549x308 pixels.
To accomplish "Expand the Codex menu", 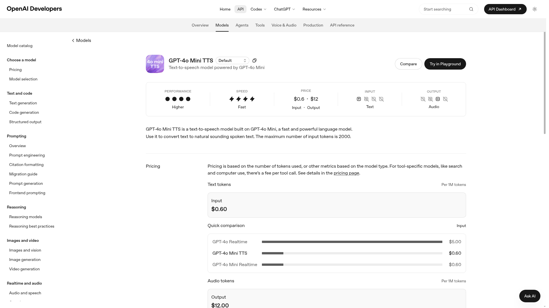I will coord(258,9).
